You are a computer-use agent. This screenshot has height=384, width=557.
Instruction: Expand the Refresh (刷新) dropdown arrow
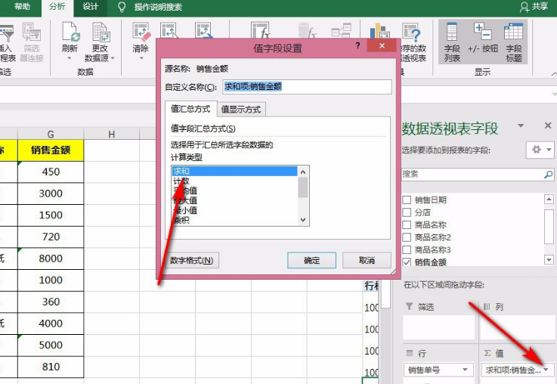coord(70,58)
